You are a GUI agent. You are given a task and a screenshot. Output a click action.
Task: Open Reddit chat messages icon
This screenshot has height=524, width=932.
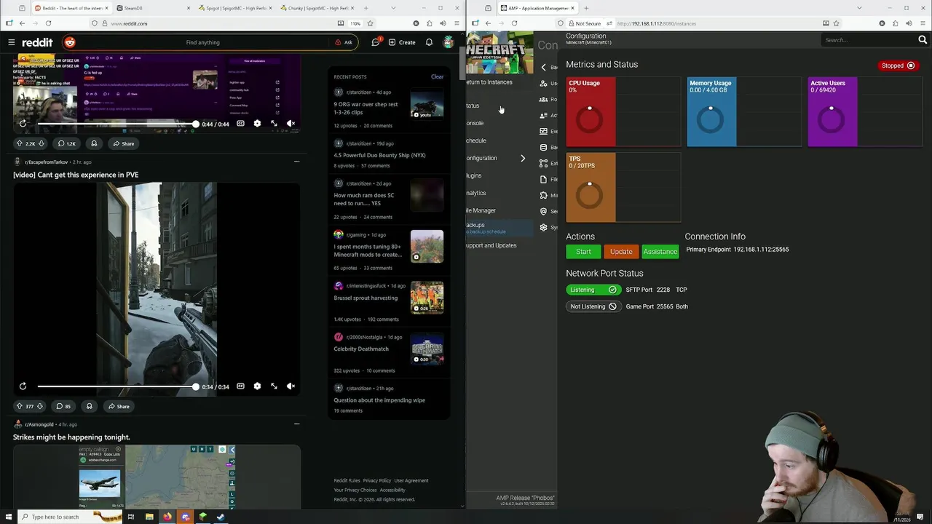coord(376,42)
